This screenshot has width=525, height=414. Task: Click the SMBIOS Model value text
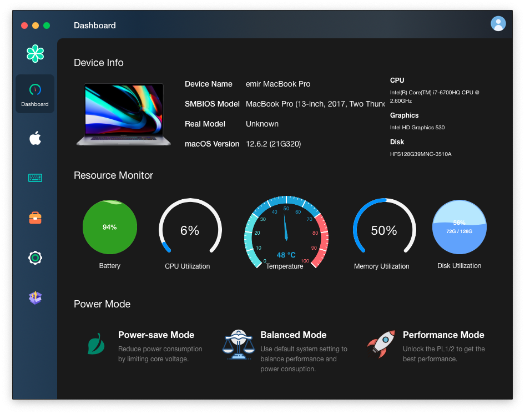tap(315, 104)
